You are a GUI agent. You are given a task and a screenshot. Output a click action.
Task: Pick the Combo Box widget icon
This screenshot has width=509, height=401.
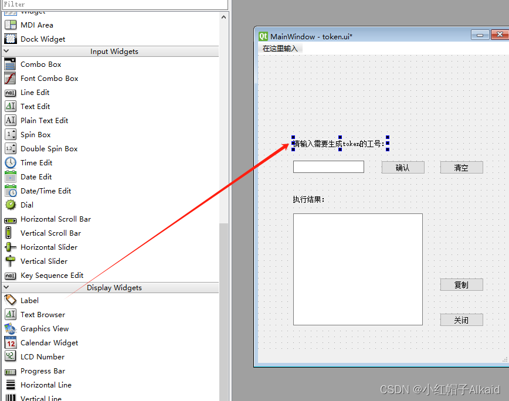click(11, 64)
